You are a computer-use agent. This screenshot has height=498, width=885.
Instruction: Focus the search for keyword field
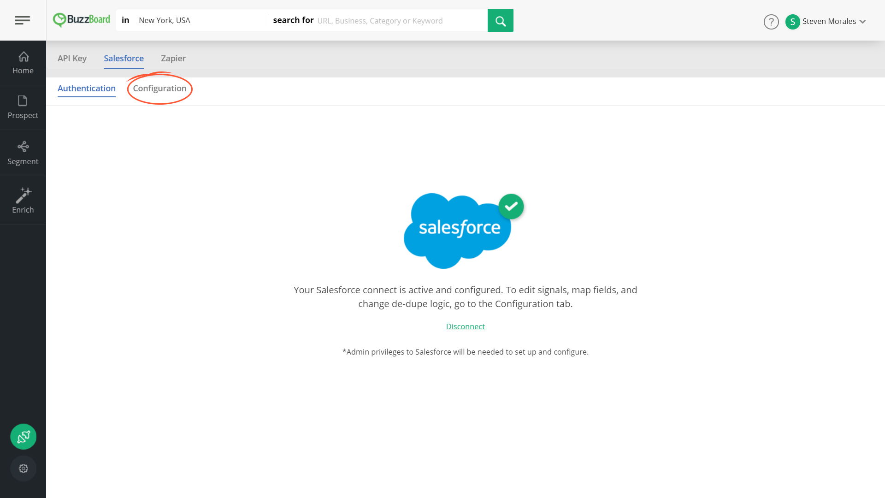tap(400, 21)
